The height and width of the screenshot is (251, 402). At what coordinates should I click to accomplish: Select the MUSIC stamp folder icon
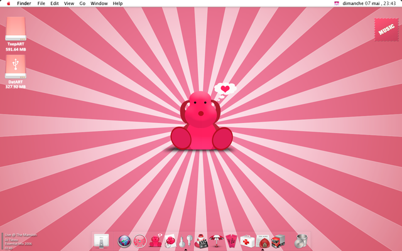click(386, 29)
